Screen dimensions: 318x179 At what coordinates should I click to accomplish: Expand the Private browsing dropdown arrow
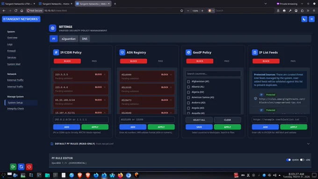pos(302,4)
